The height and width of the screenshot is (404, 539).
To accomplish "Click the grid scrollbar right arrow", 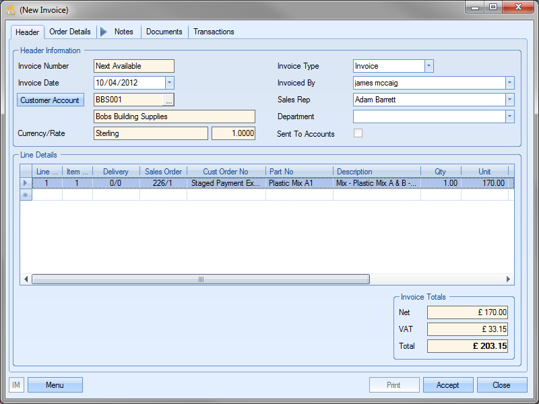I will point(509,279).
